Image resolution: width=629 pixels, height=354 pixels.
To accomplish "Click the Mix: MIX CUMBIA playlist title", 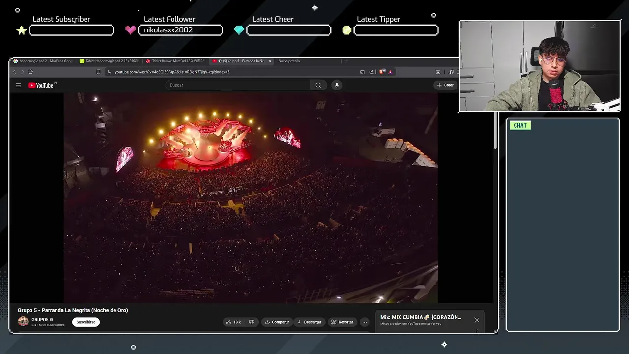I will click(x=421, y=317).
